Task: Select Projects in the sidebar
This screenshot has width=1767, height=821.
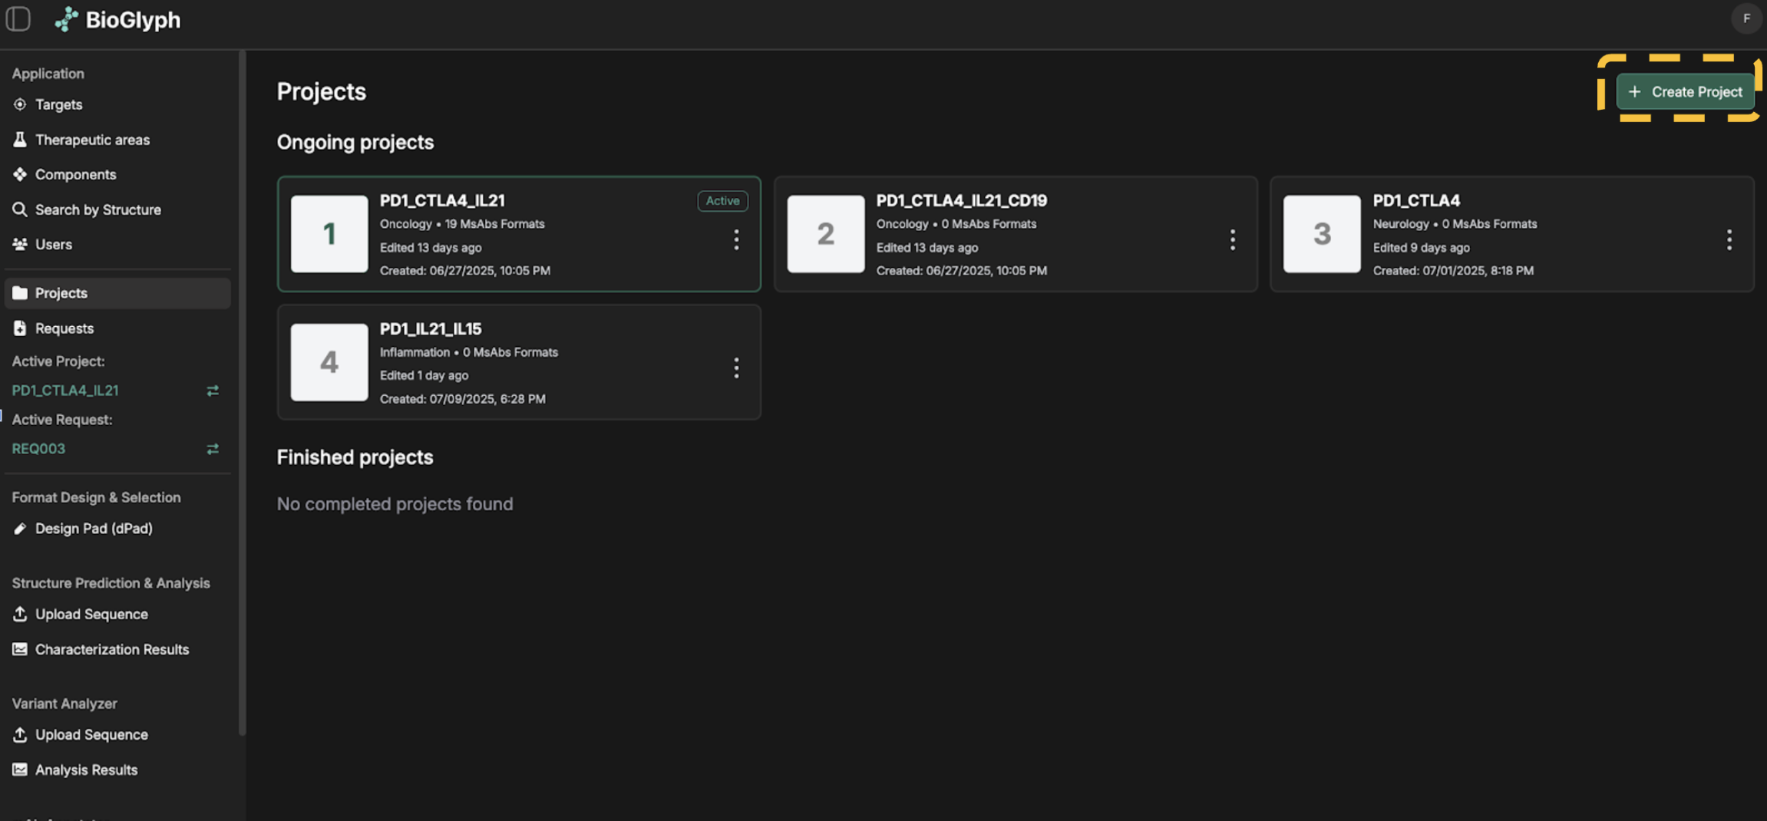Action: tap(61, 293)
